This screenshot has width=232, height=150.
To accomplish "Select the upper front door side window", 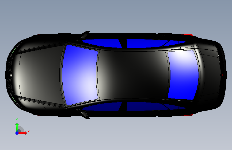I will click(104, 43).
